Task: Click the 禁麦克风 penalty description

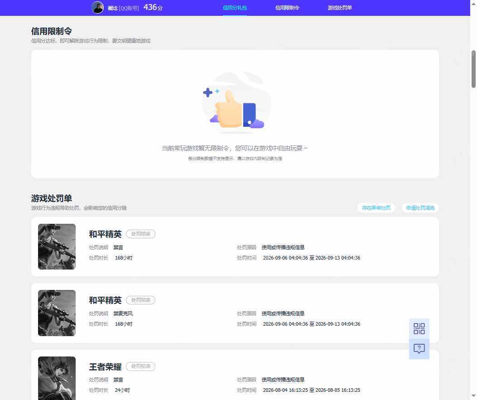Action: tap(123, 313)
